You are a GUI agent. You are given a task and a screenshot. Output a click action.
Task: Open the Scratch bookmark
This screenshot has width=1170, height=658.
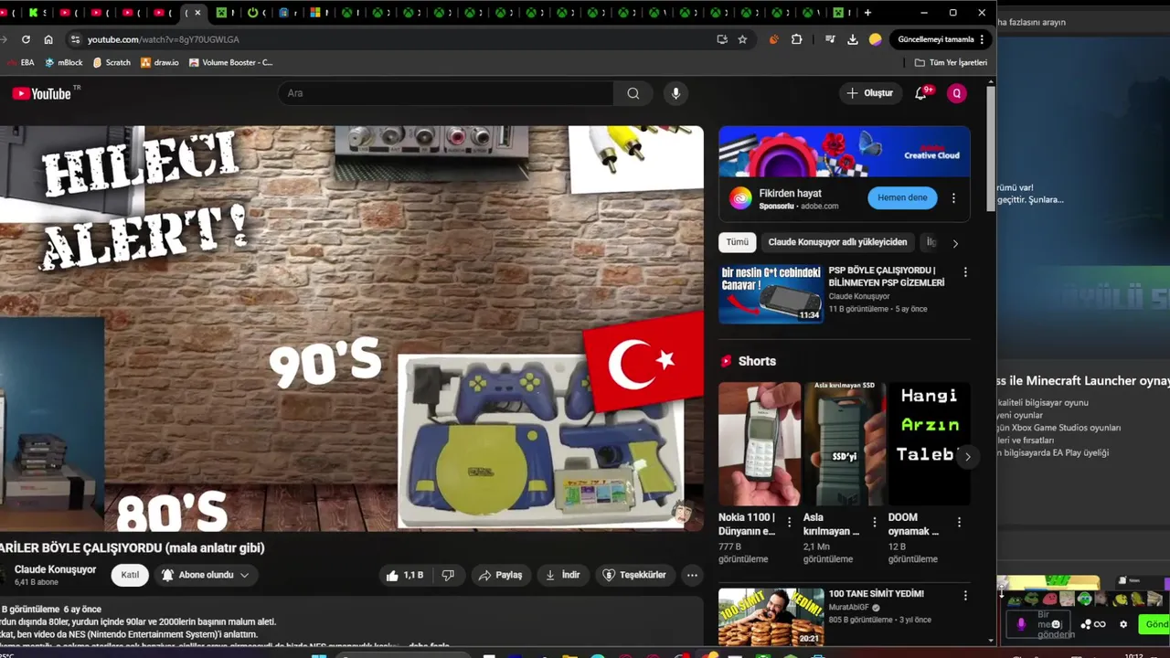click(112, 62)
